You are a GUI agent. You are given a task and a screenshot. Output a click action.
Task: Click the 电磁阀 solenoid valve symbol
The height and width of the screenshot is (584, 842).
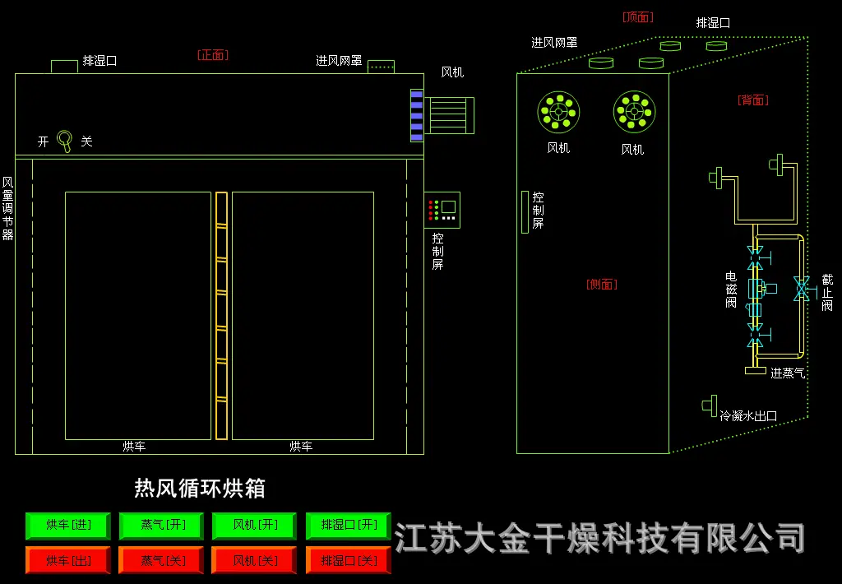tap(756, 289)
